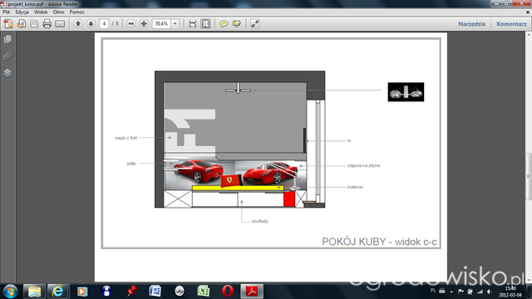The height and width of the screenshot is (299, 532).
Task: Toggle fit one full page view
Action: click(x=205, y=24)
